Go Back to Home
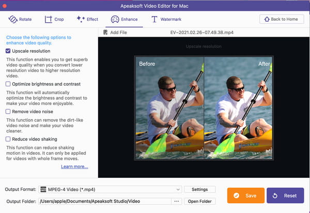 [x=282, y=19]
